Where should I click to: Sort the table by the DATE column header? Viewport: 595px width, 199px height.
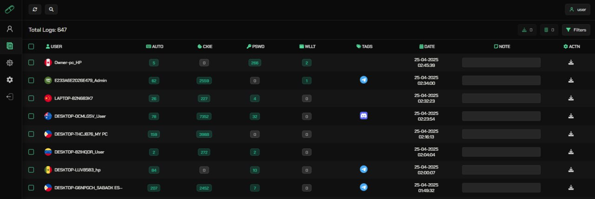click(427, 46)
